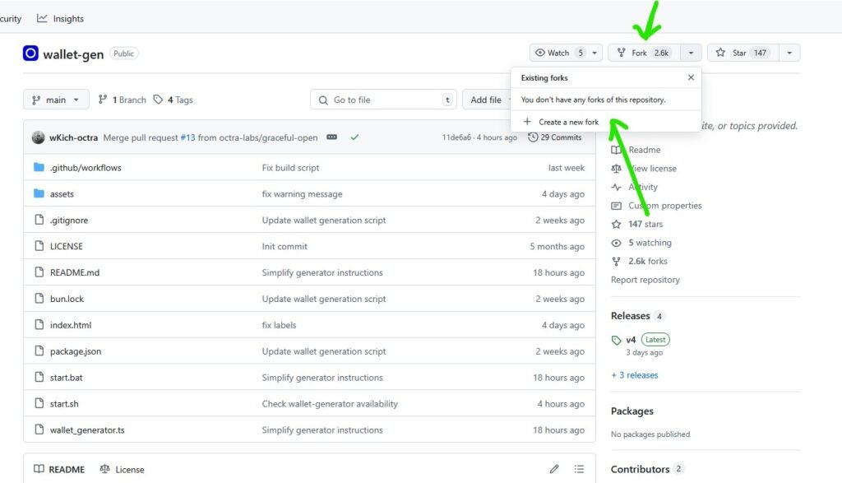Screen dimensions: 842x483
Task: Star the wallet-gen repository
Action: [x=743, y=53]
